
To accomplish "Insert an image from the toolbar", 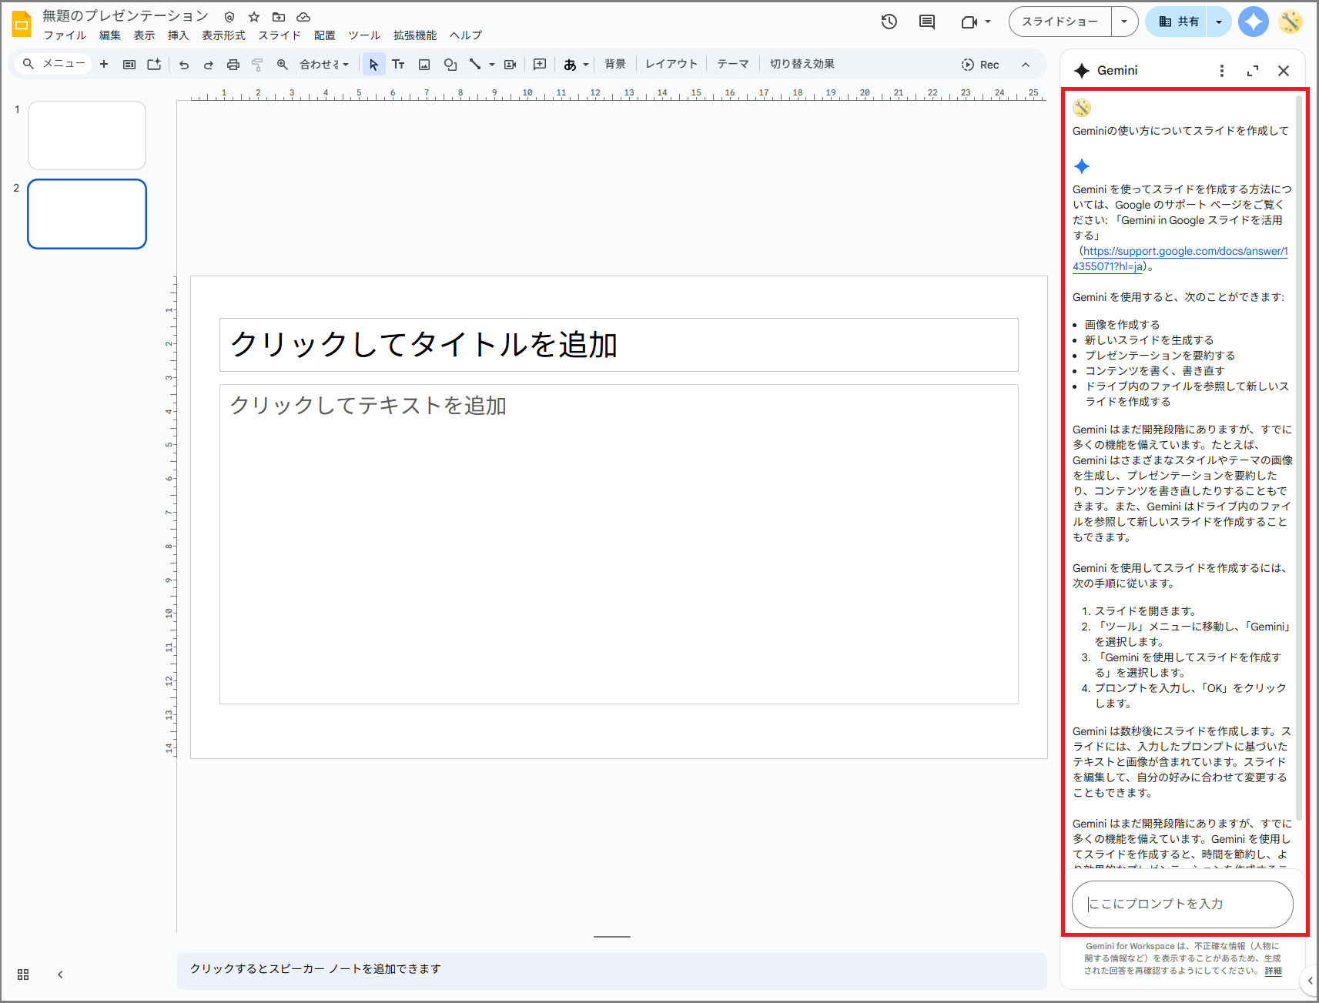I will tap(424, 65).
